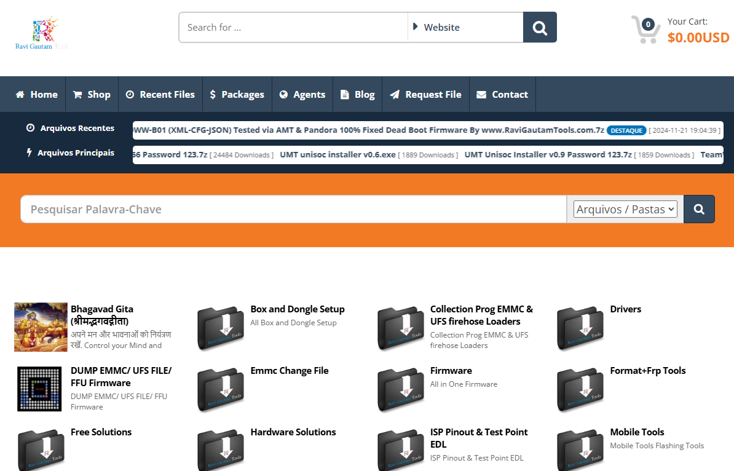Click the paper plane icon beside Request File
734x471 pixels.
pyautogui.click(x=395, y=95)
